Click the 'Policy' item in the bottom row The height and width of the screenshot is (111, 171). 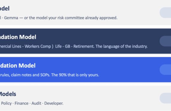click(x=6, y=103)
